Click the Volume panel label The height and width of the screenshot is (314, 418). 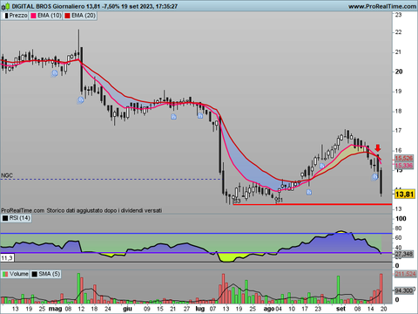click(19, 274)
